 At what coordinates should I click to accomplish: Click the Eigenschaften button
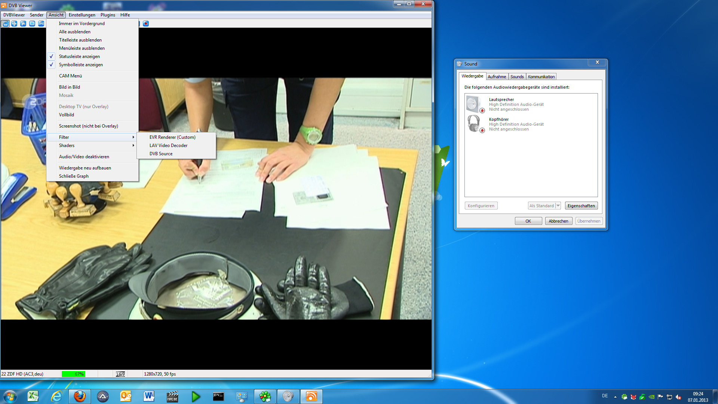581,206
